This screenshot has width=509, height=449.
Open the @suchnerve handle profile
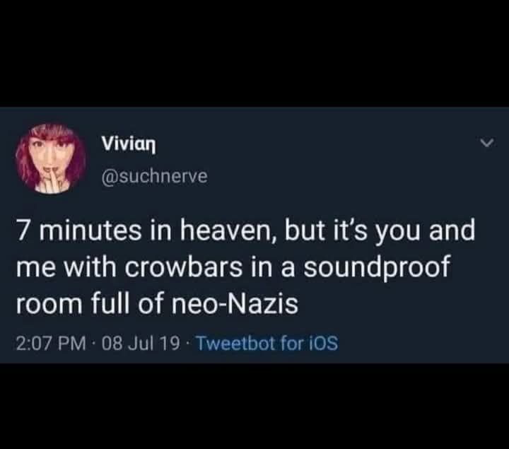click(154, 176)
